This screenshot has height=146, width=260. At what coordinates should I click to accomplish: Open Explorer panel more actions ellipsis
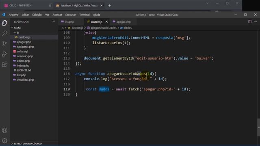pyautogui.click(x=53, y=21)
